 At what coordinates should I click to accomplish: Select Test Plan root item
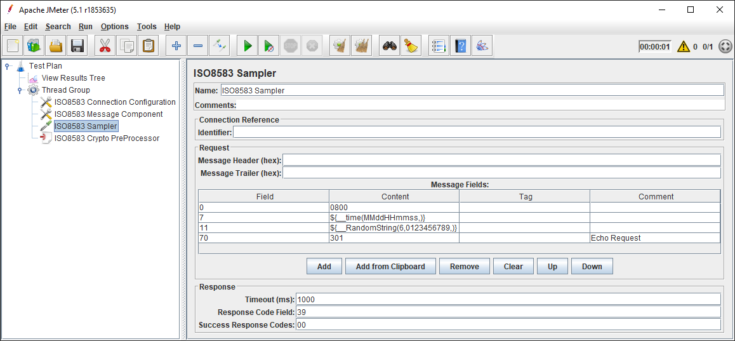click(45, 66)
